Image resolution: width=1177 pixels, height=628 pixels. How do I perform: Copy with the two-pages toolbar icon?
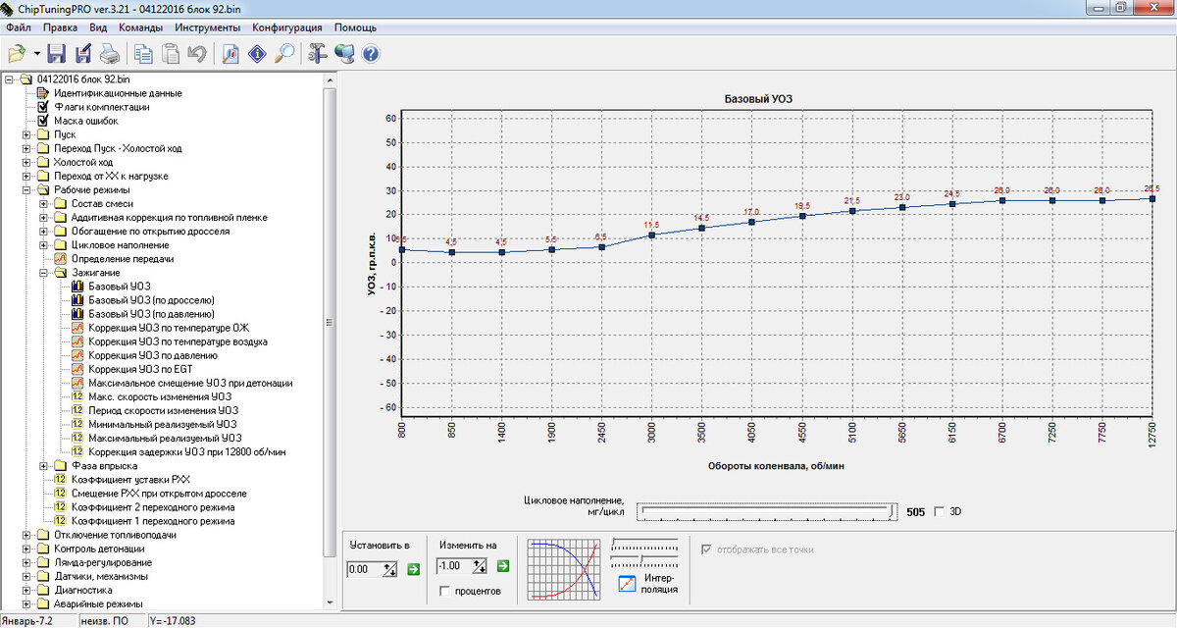point(143,54)
